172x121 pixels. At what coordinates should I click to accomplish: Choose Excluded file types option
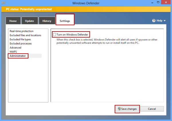pyautogui.click(x=20, y=39)
